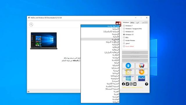Screen dimensions: 186x105
Task: Select التشيكية in the list
Action: (x=100, y=65)
